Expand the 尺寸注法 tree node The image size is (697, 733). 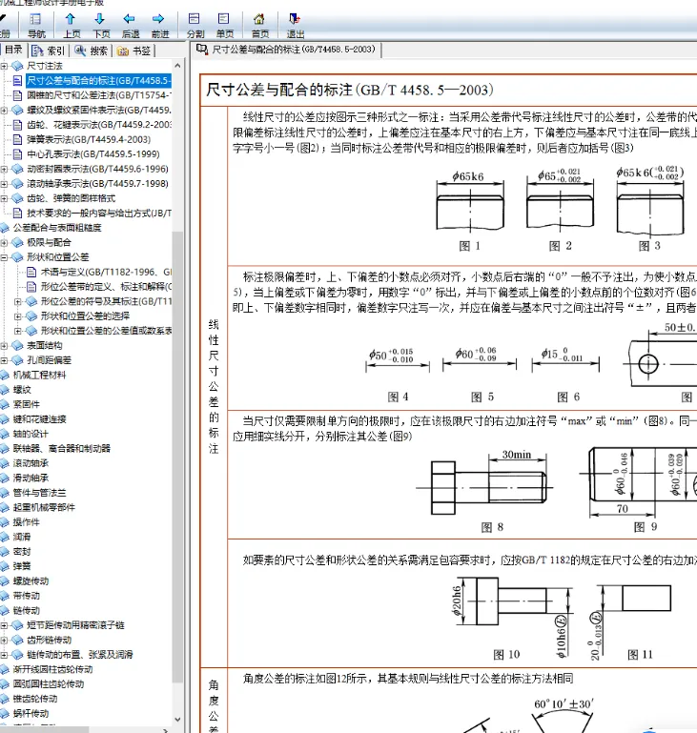4,66
